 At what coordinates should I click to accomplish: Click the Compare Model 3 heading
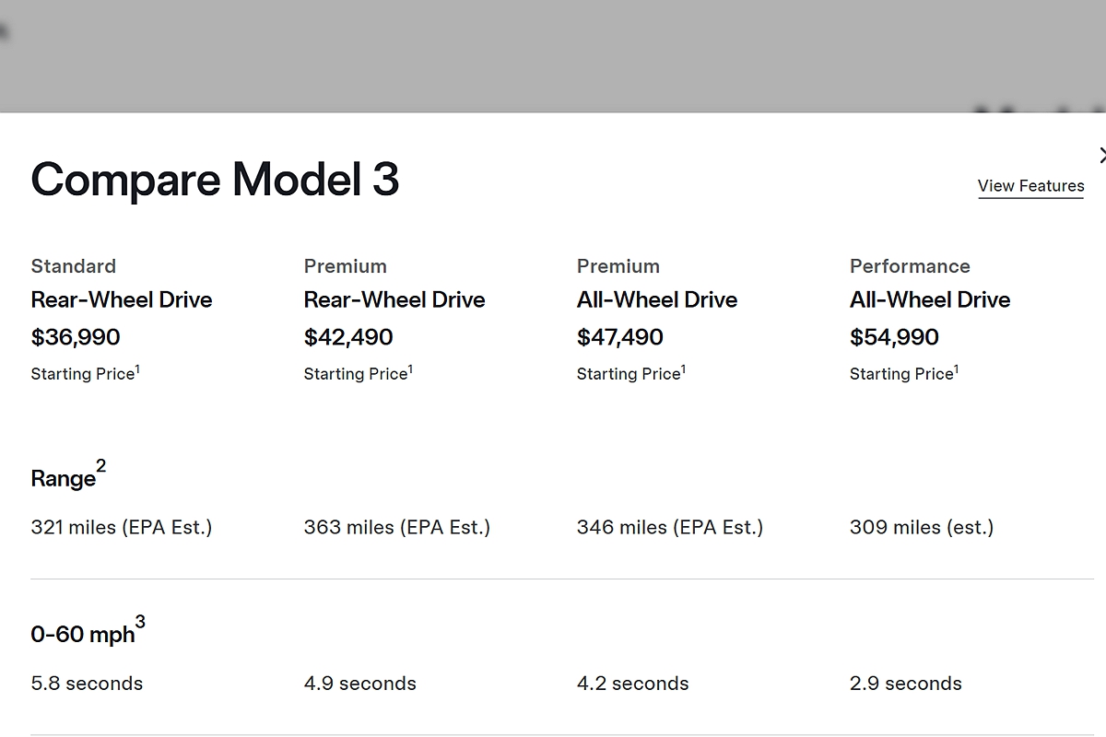[x=215, y=179]
